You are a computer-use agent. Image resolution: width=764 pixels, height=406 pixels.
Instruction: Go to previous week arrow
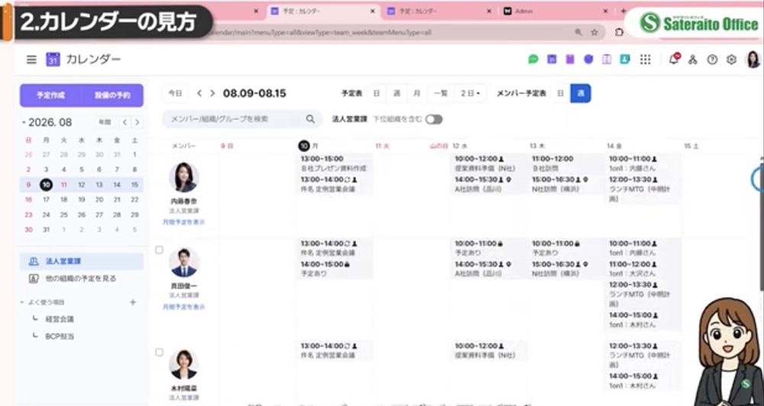[x=199, y=93]
